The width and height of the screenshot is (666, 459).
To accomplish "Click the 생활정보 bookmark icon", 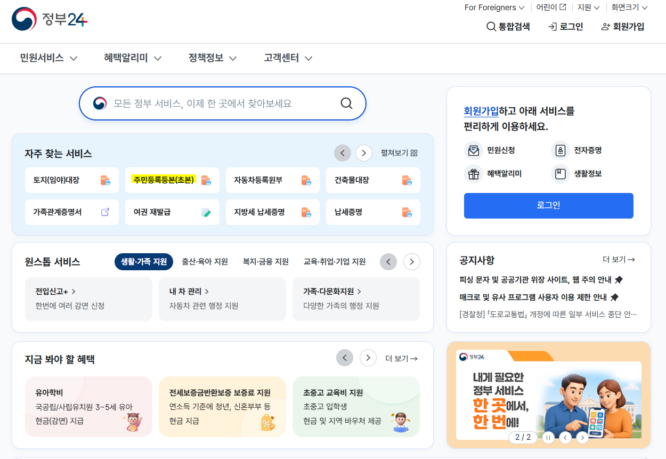I will tap(560, 174).
